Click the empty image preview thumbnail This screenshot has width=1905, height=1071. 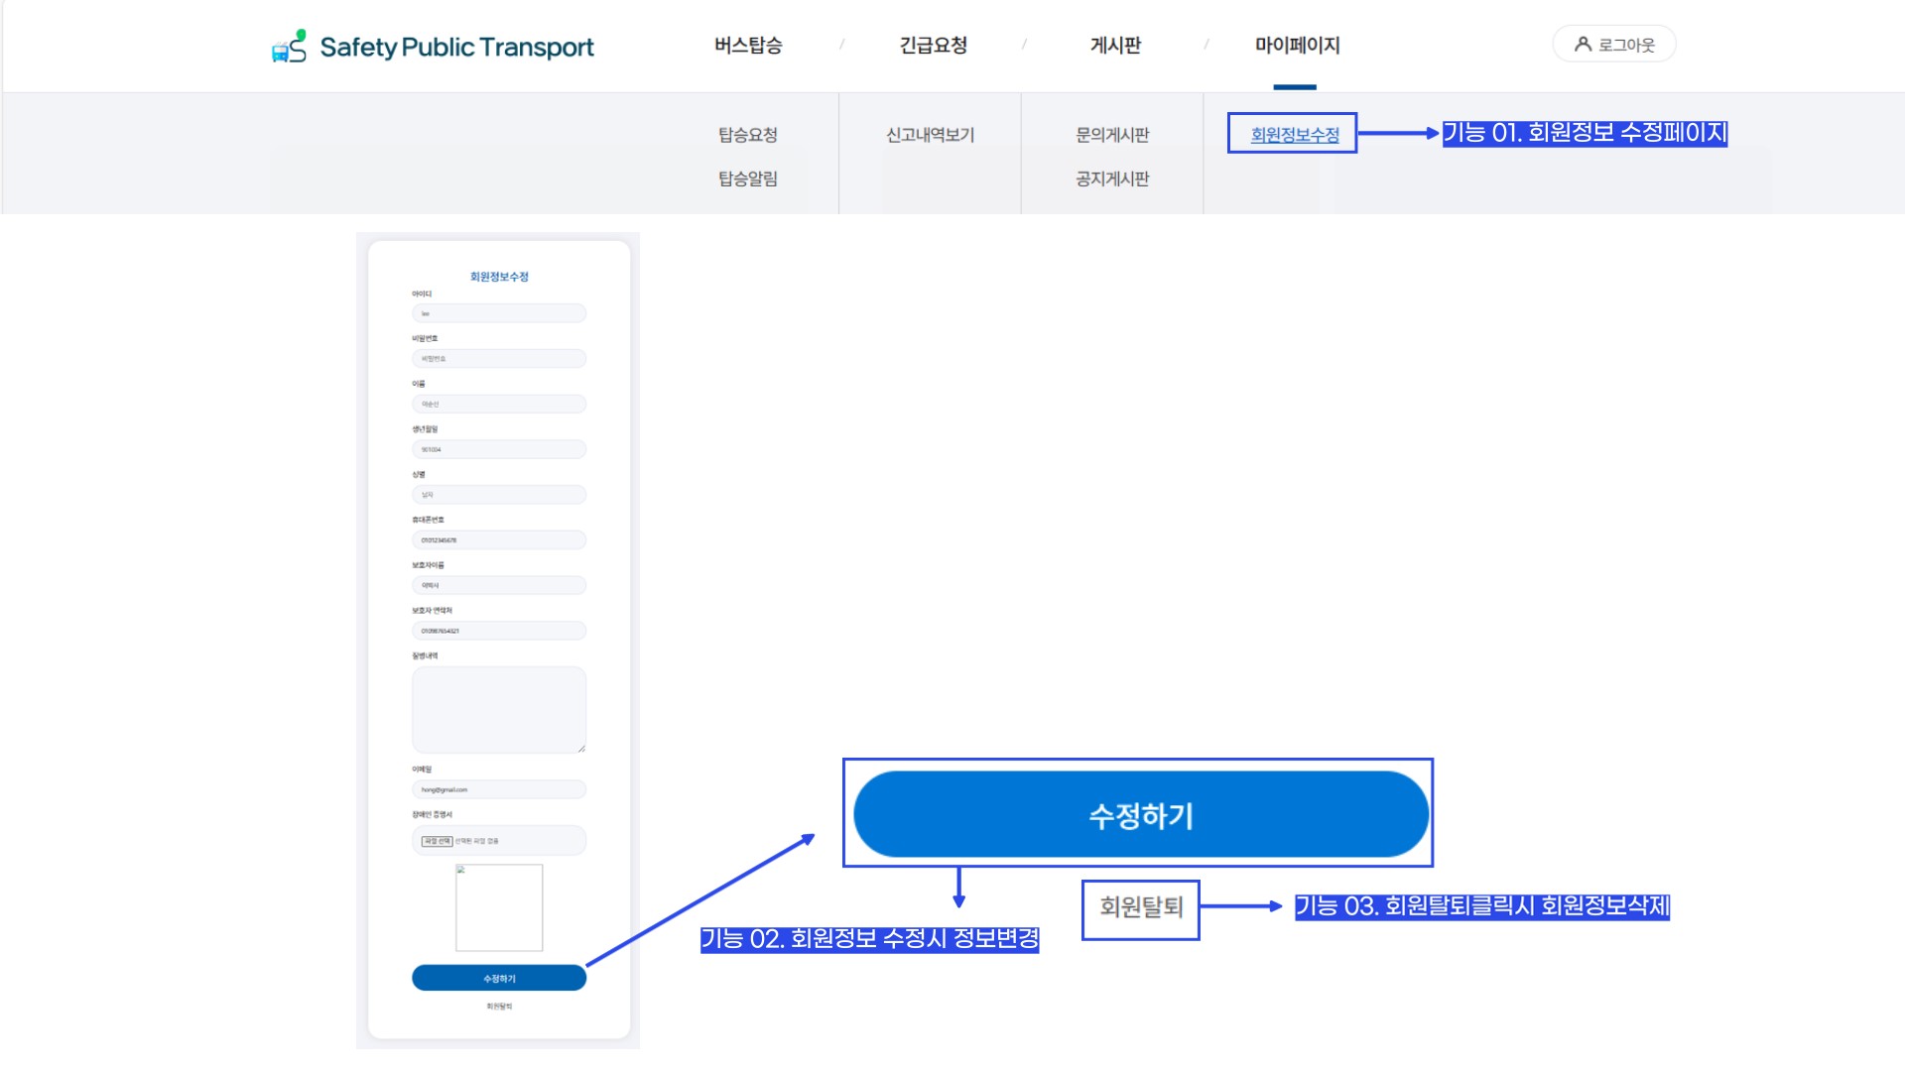tap(499, 907)
